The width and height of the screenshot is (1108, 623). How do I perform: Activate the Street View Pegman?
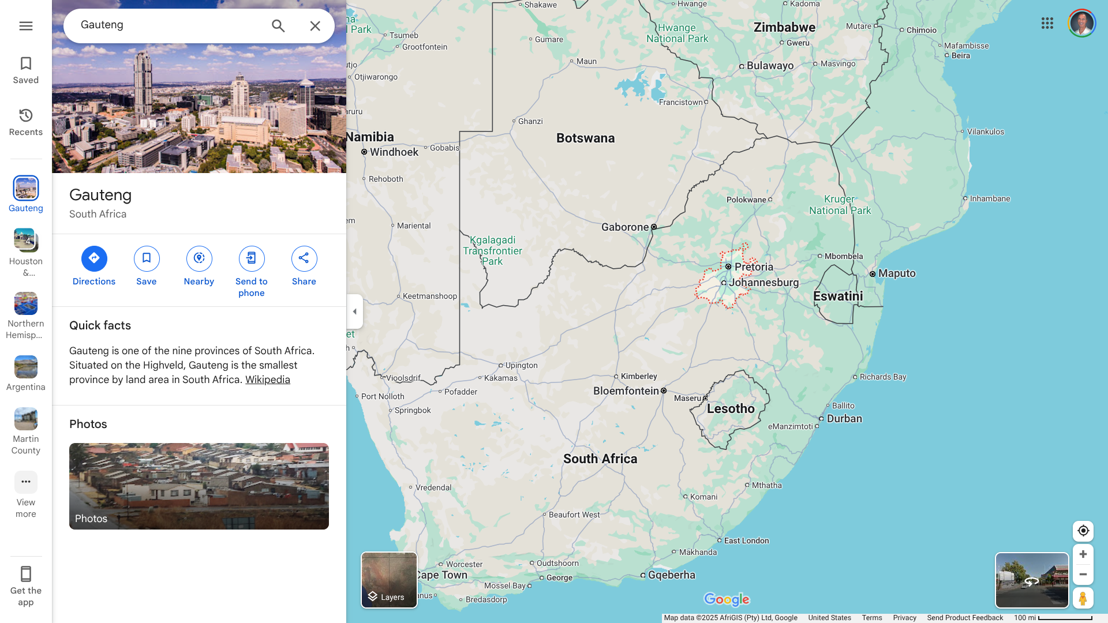1083,598
